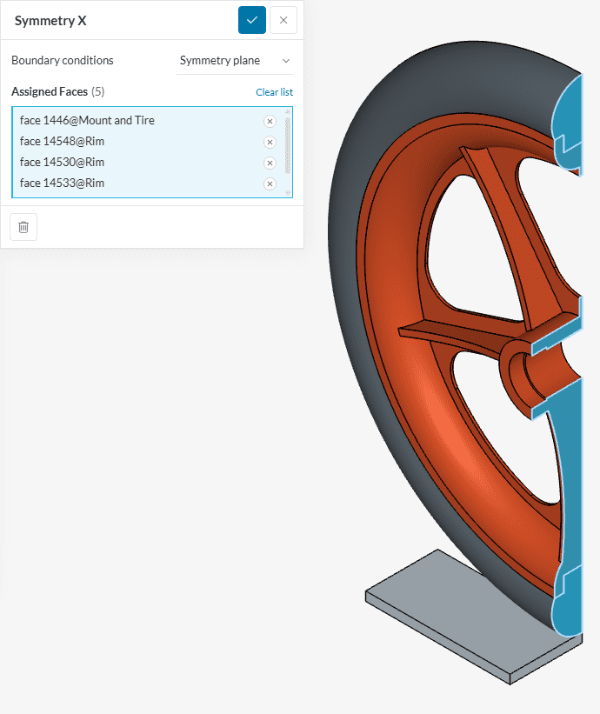Screen dimensions: 600x714
Task: Click the scroll-down arrow in faces list
Action: [287, 192]
